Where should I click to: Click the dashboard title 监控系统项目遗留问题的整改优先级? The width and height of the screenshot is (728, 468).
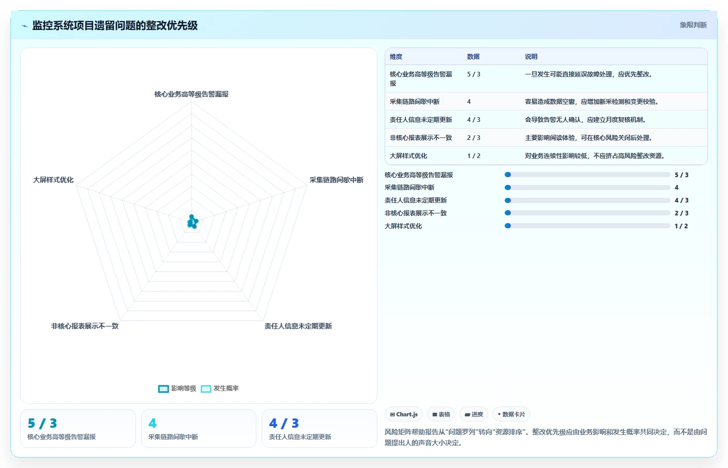115,25
